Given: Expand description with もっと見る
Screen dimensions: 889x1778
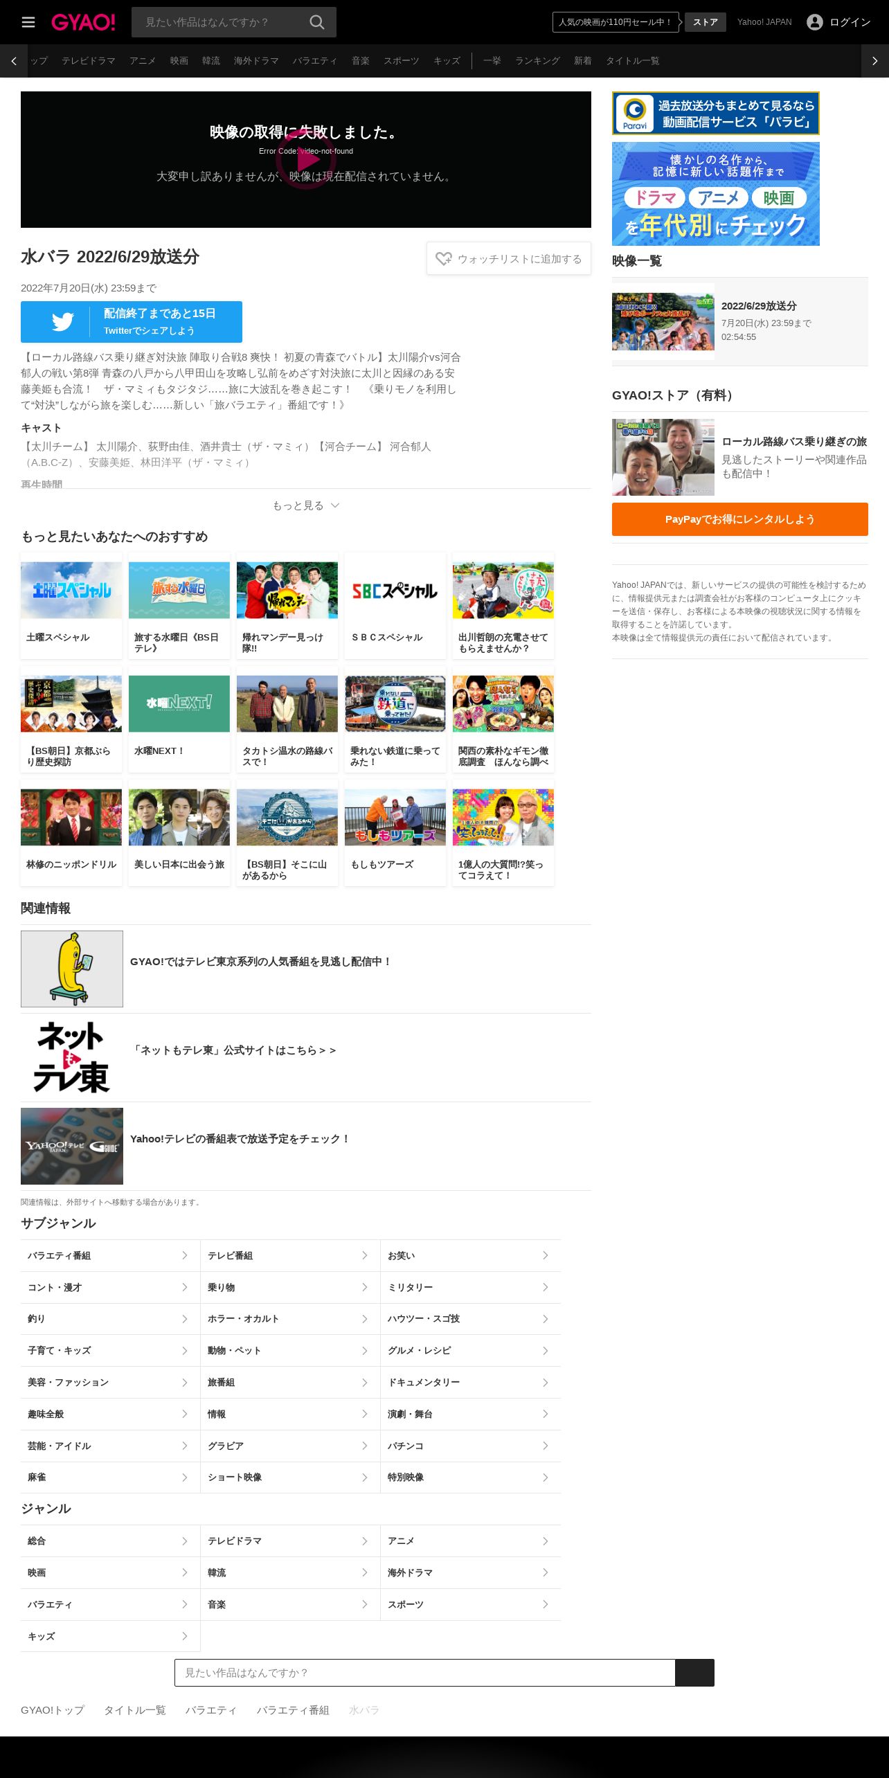Looking at the screenshot, I should pyautogui.click(x=306, y=505).
